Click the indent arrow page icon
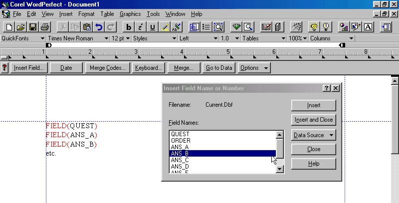The height and width of the screenshot is (203, 399). click(386, 27)
